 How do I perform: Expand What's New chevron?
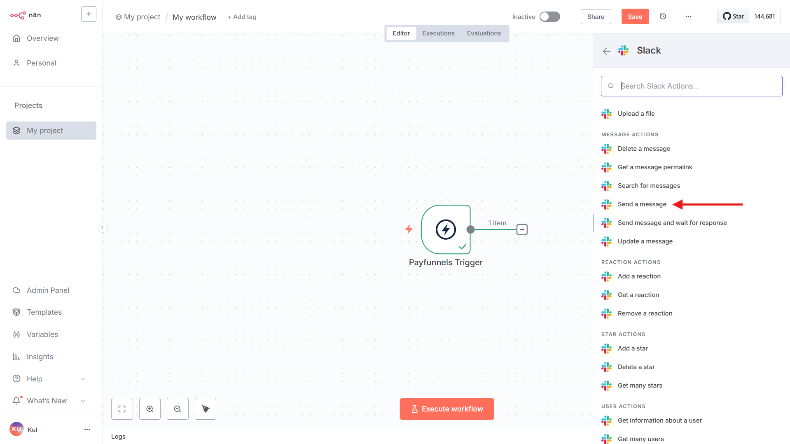pos(83,401)
